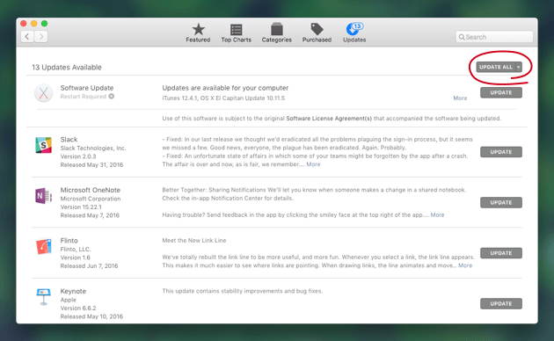Click 'Flinto, LLC.' developer name
554x341 pixels.
pyautogui.click(x=76, y=250)
